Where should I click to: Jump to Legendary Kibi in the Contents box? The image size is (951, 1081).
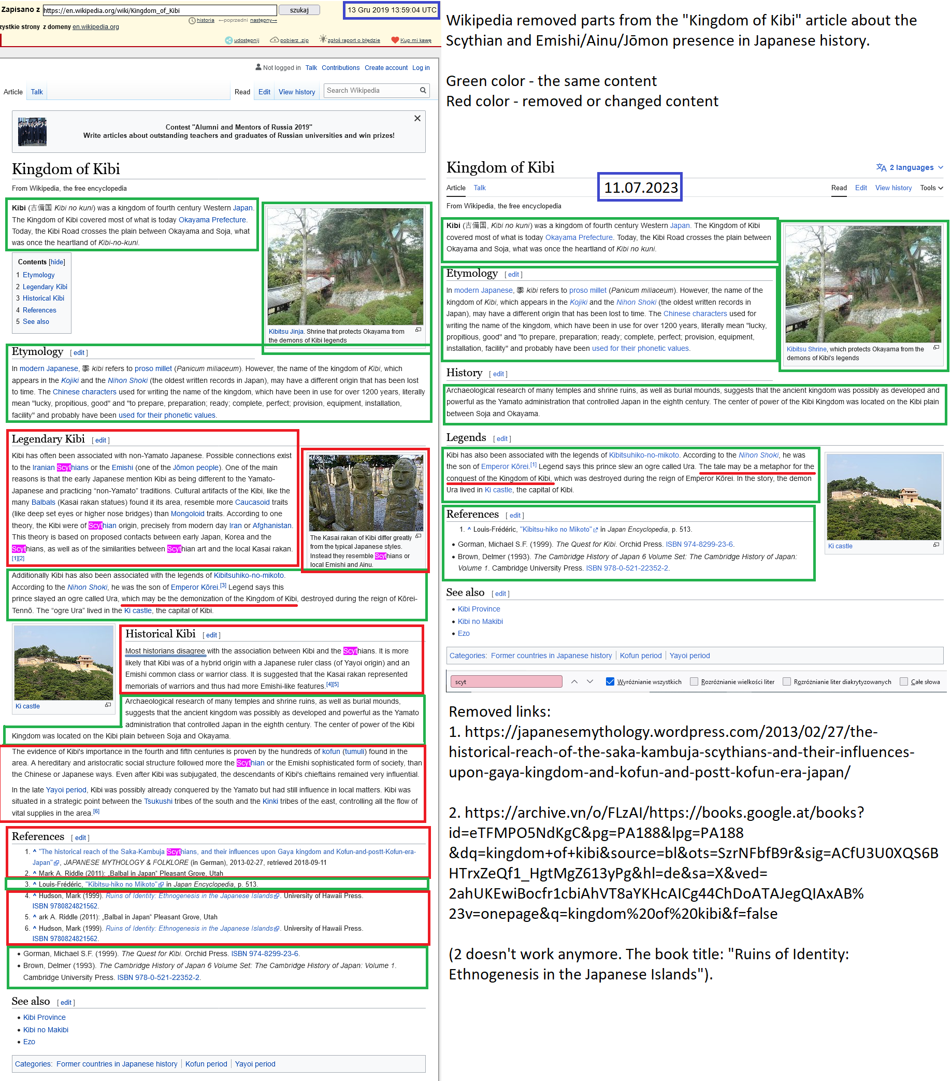pos(45,287)
